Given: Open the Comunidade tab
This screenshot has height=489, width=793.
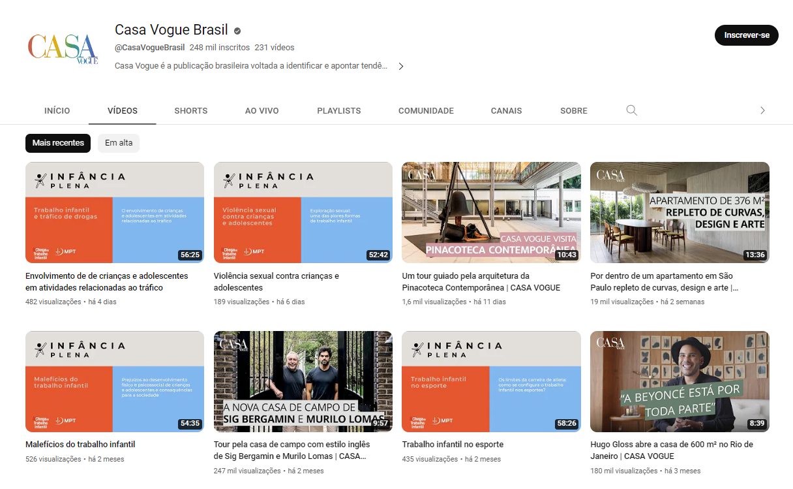Looking at the screenshot, I should 426,111.
